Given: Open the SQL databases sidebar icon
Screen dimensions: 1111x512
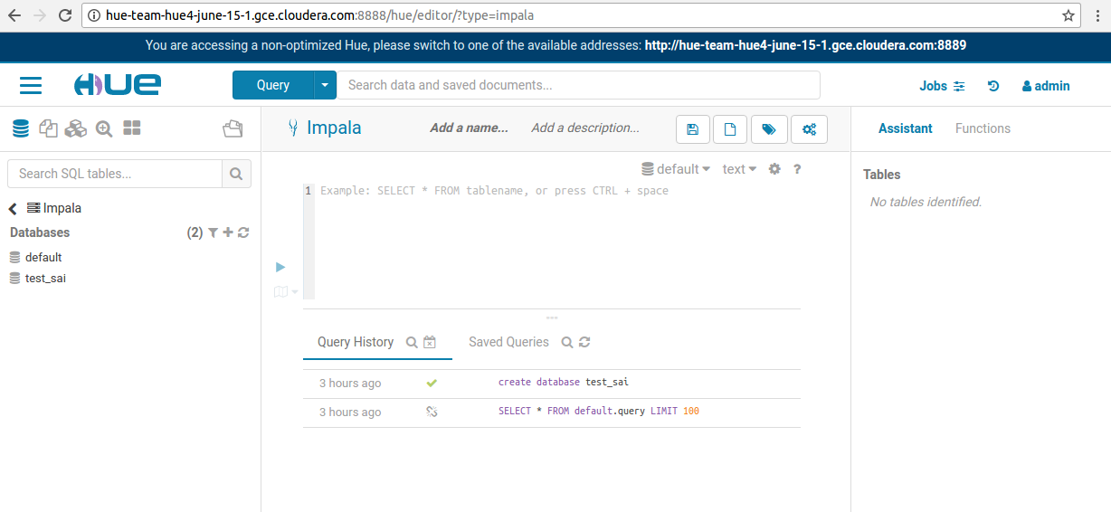Looking at the screenshot, I should [20, 128].
